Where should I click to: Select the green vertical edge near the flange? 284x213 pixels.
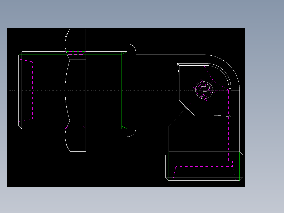[121, 90]
